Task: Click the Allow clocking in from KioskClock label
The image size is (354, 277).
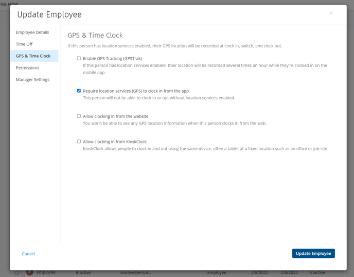Action: (x=115, y=142)
